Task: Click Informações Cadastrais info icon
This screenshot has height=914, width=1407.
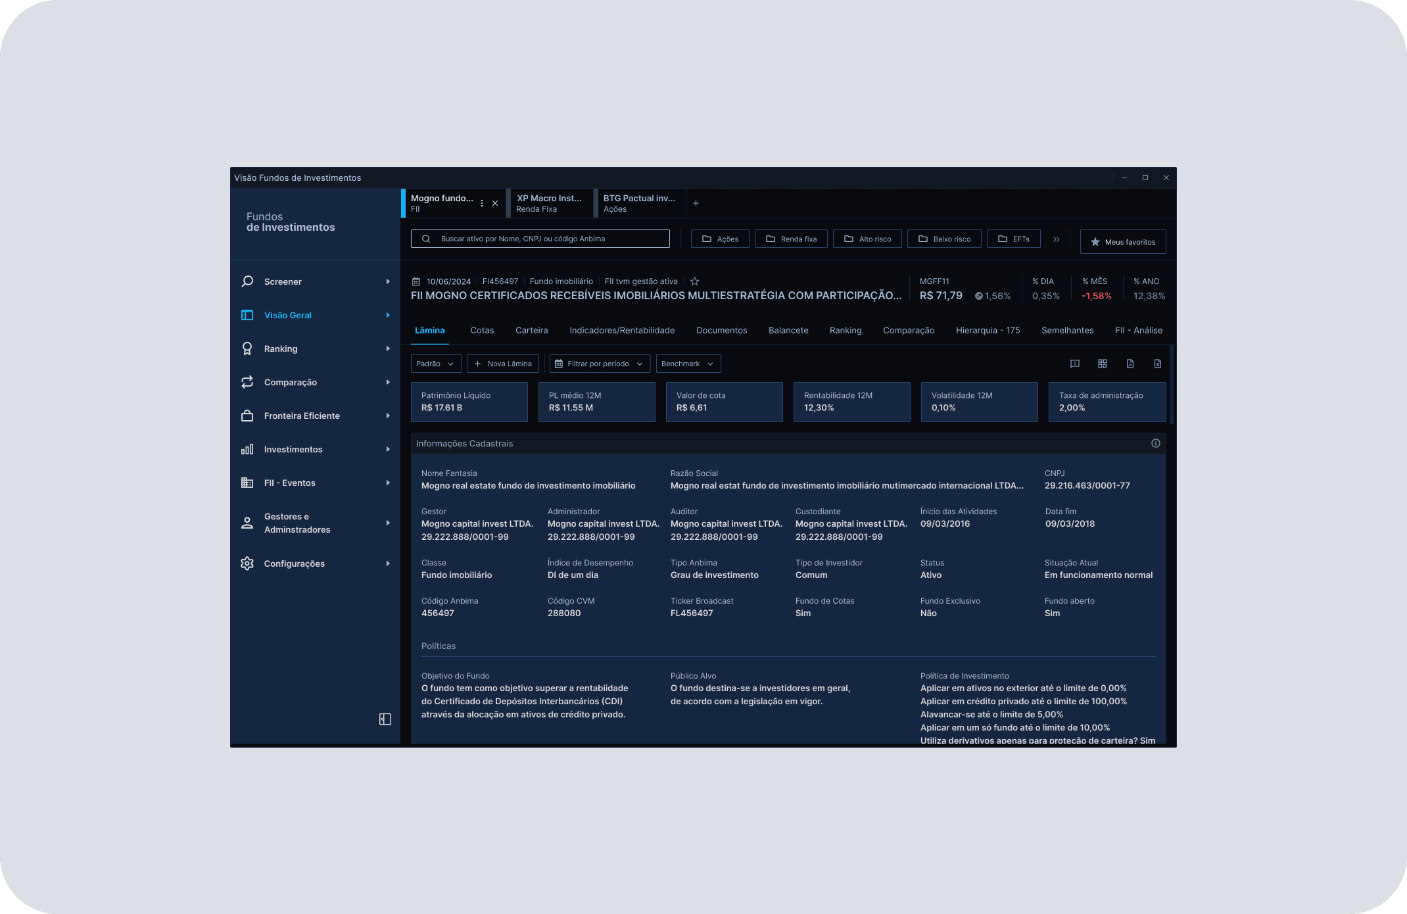Action: [x=1155, y=443]
